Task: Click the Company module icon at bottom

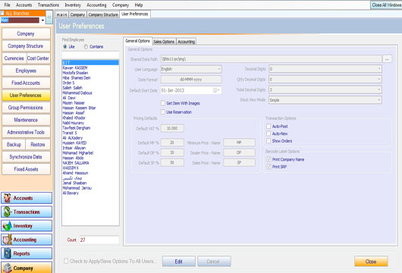Action: coord(7,268)
